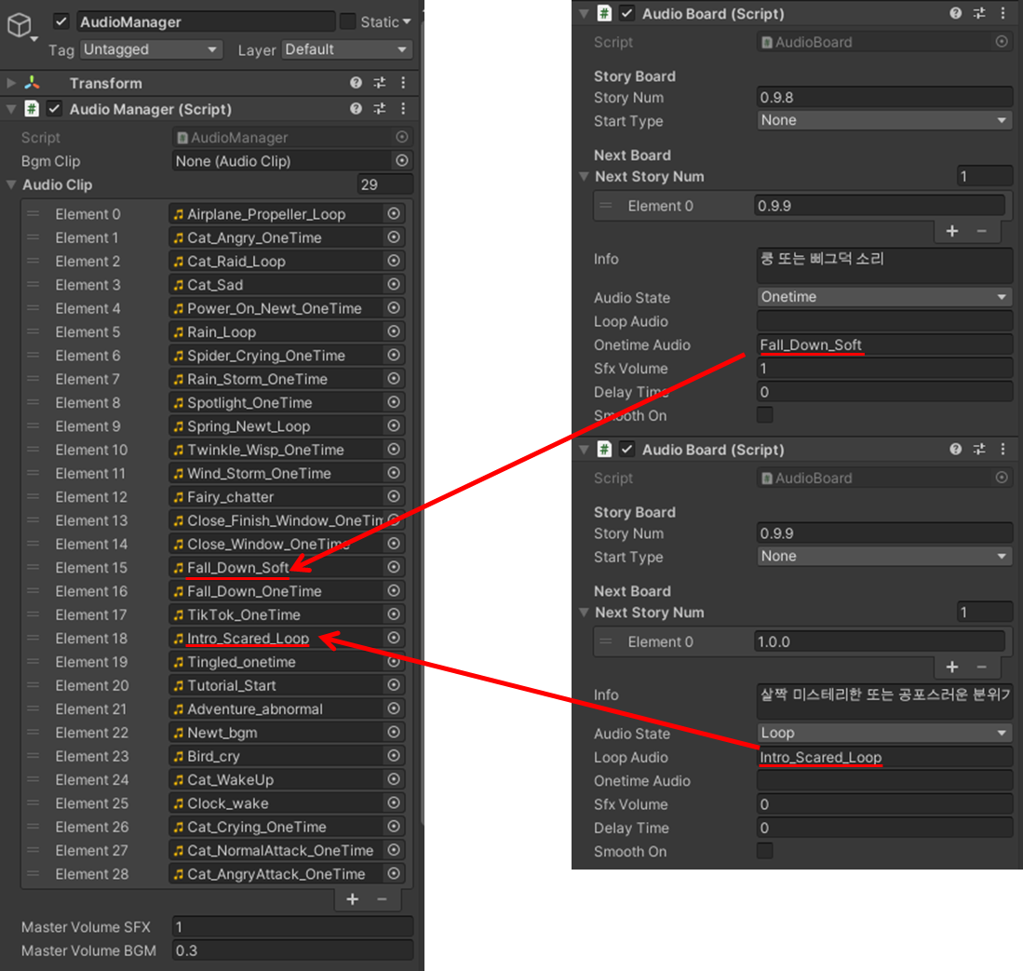Add Next Story Num element in second board
Screen dimensions: 1023x971
click(x=952, y=667)
